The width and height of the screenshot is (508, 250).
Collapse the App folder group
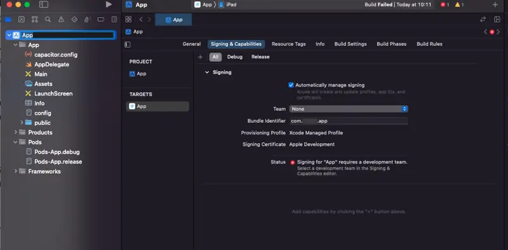[15, 45]
